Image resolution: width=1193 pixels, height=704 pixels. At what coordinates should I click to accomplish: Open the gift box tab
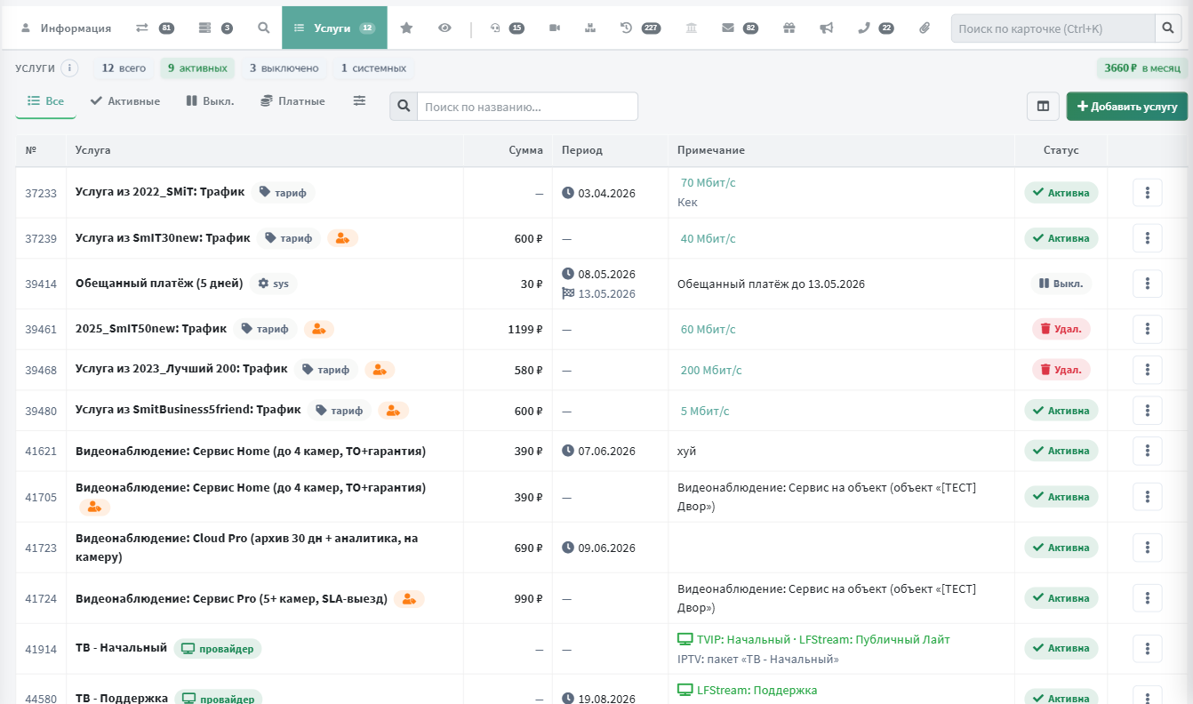click(x=789, y=28)
